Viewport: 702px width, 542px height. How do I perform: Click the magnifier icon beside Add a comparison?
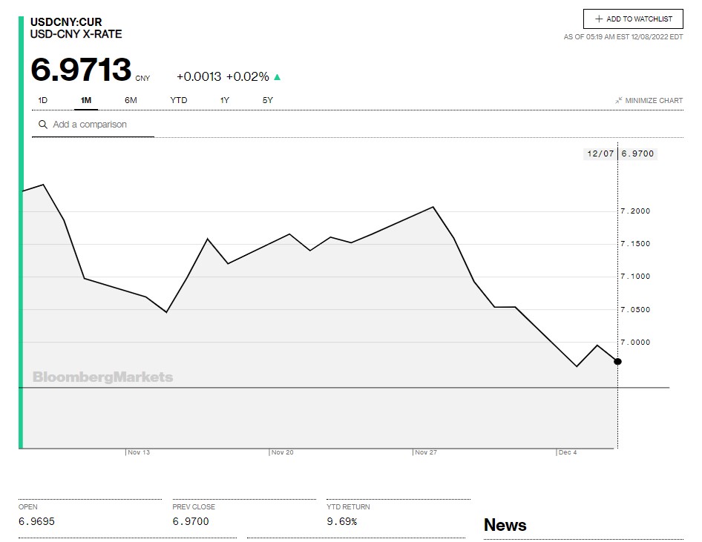43,125
